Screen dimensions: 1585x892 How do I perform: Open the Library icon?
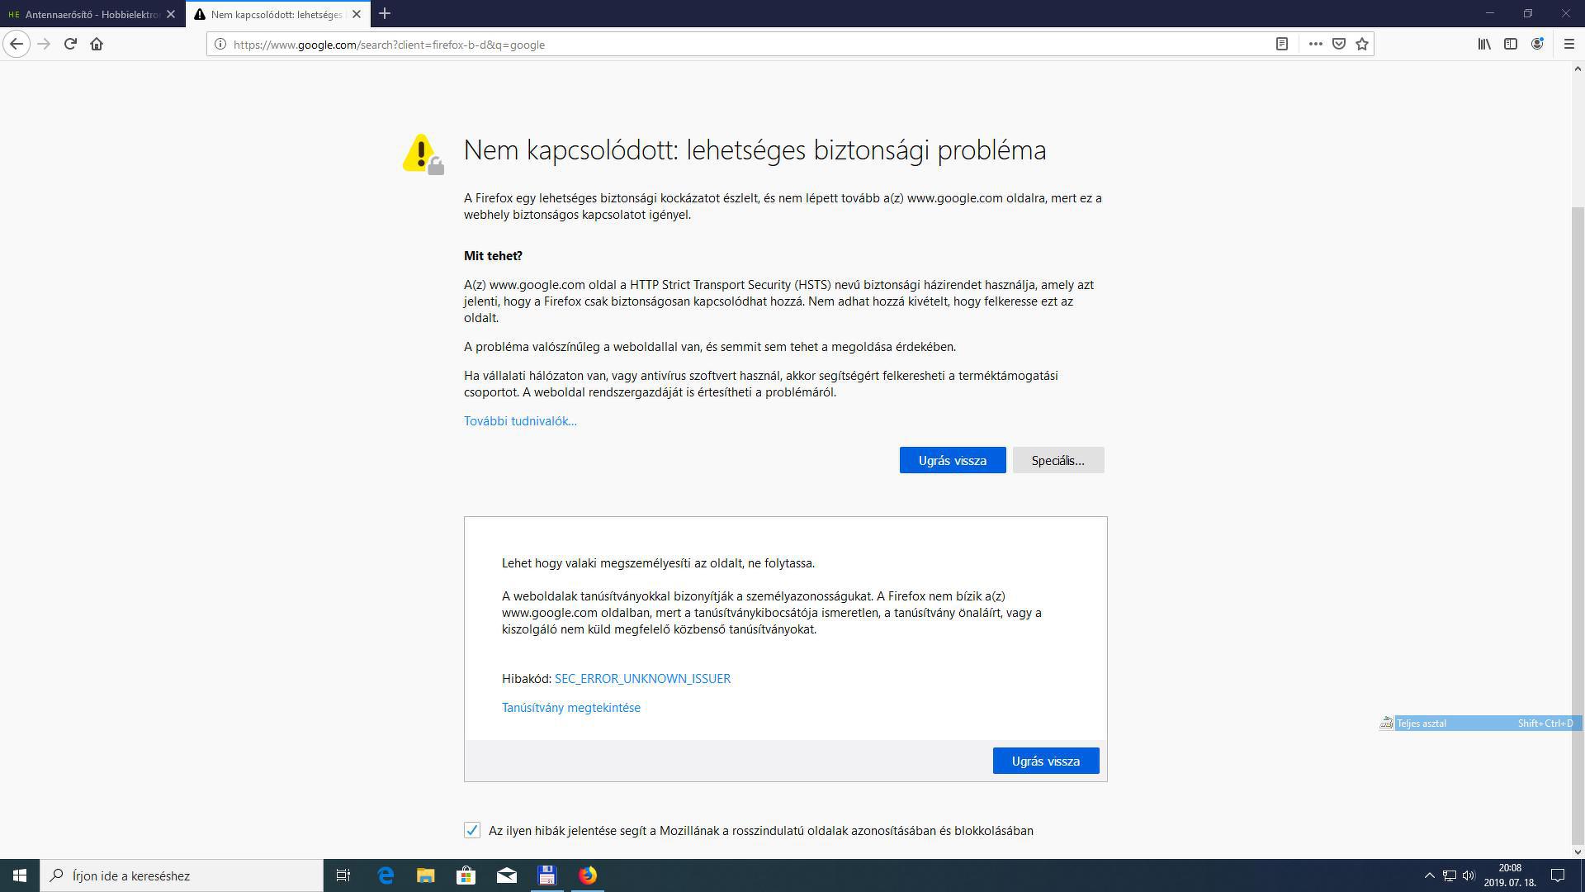[1483, 44]
